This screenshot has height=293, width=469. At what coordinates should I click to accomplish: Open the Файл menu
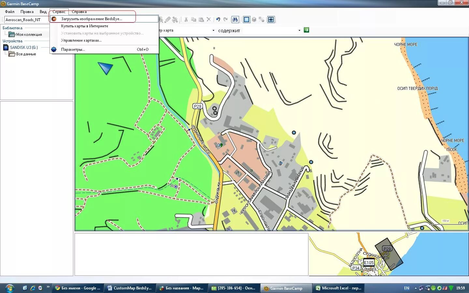(9, 12)
